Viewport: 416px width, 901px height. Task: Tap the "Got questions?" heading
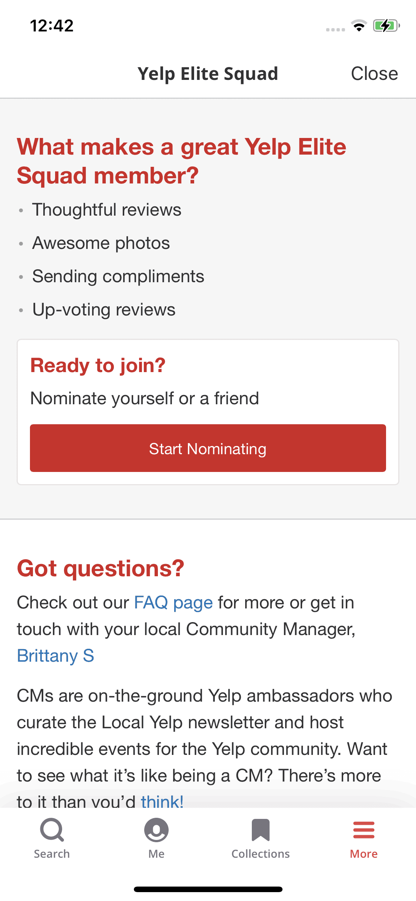click(x=101, y=568)
